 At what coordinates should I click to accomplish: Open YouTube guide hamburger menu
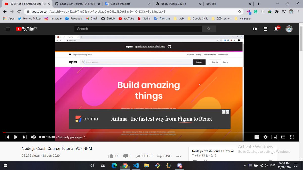pyautogui.click(x=8, y=29)
